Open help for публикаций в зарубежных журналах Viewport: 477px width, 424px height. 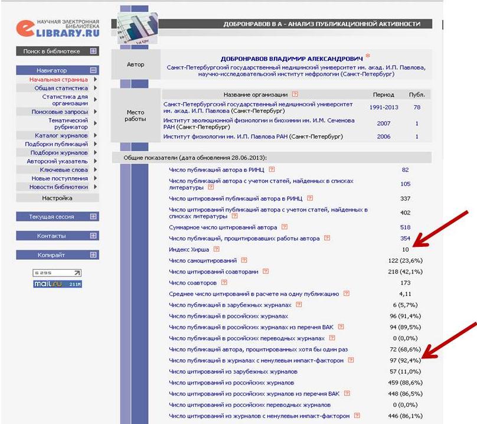coord(299,304)
